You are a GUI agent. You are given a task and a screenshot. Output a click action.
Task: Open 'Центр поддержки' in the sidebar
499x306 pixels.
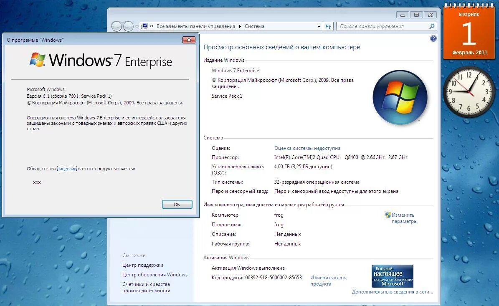click(x=142, y=265)
